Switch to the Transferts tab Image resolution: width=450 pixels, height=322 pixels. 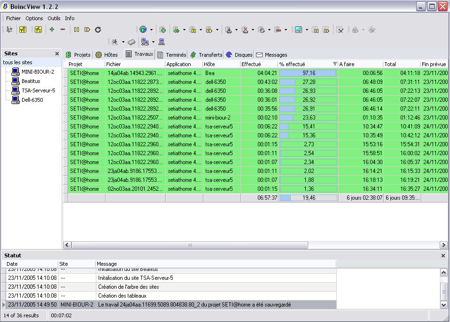click(x=206, y=55)
